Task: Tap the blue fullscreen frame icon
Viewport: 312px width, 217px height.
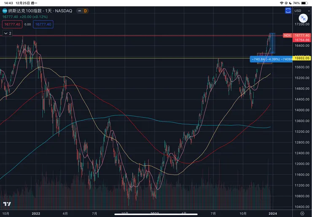Action: [288, 11]
